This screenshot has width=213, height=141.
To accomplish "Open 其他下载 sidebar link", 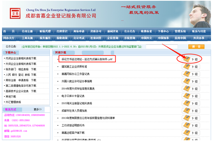I will tap(11, 97).
